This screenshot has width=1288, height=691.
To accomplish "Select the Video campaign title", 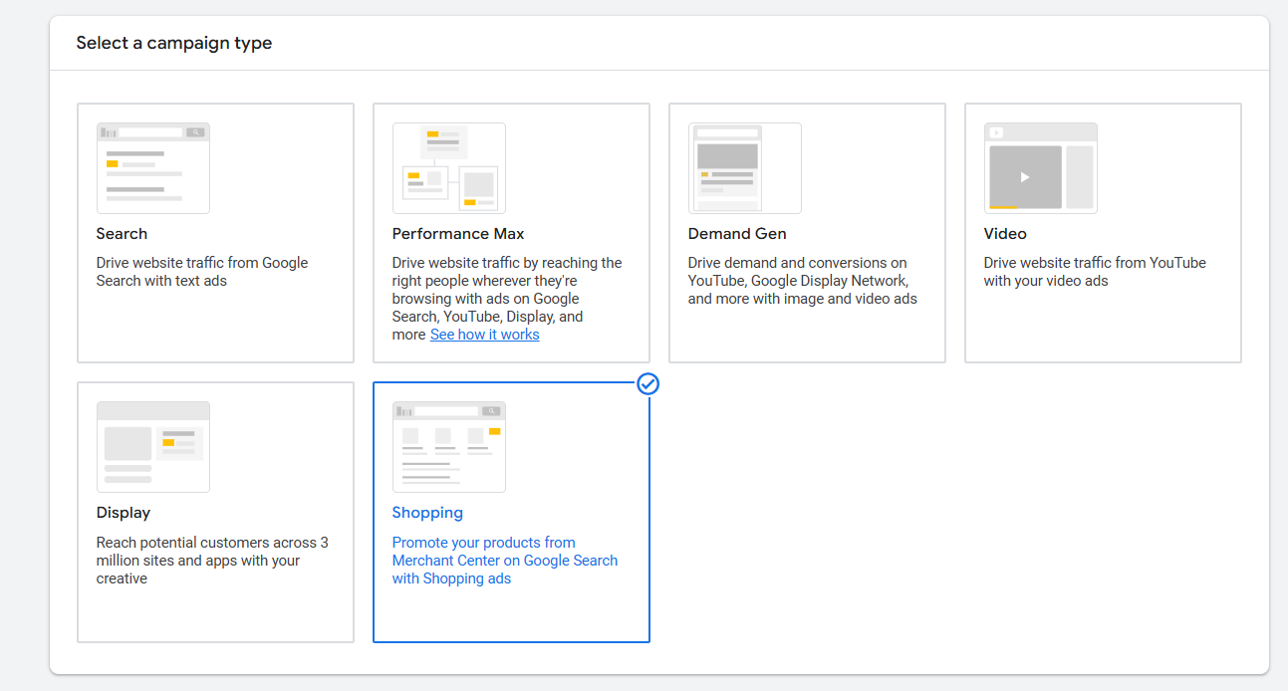I will pyautogui.click(x=1004, y=234).
